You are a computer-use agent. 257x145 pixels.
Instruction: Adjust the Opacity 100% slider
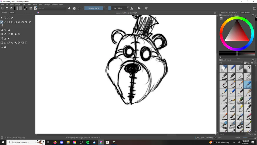coord(94,8)
